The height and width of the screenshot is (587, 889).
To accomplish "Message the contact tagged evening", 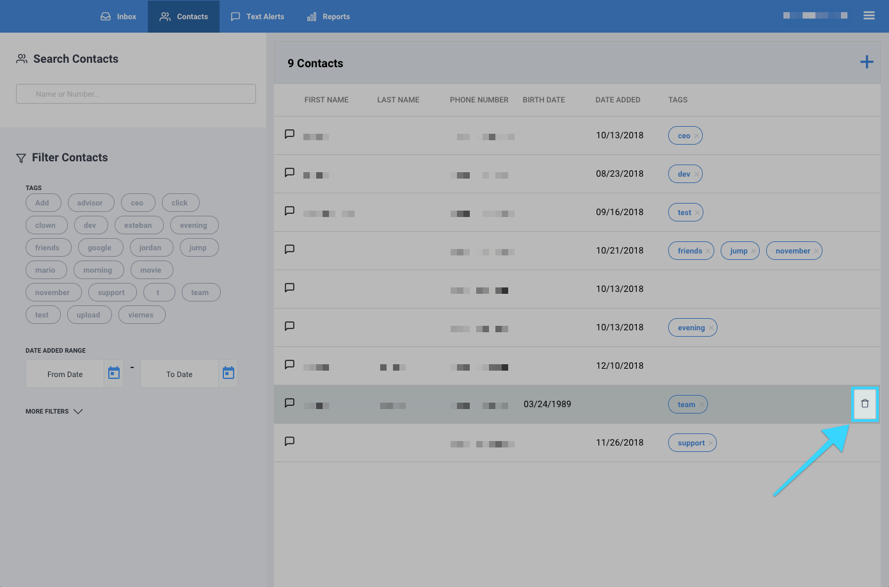I will 289,326.
